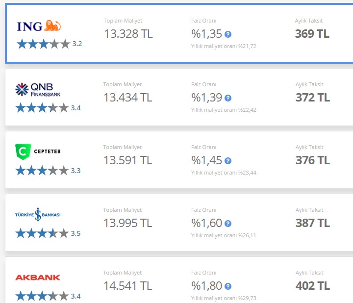353x303 pixels.
Task: Click the 387 TL monthly installment
Action: point(313,223)
